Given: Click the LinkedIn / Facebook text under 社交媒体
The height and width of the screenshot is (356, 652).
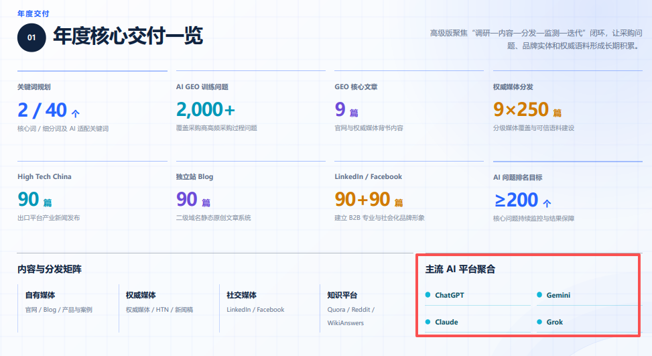Looking at the screenshot, I should [255, 310].
